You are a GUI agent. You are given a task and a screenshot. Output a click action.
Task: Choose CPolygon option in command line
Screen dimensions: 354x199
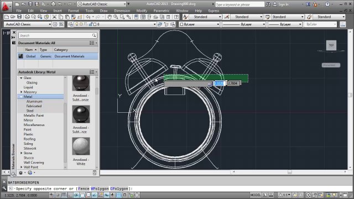tap(119, 188)
